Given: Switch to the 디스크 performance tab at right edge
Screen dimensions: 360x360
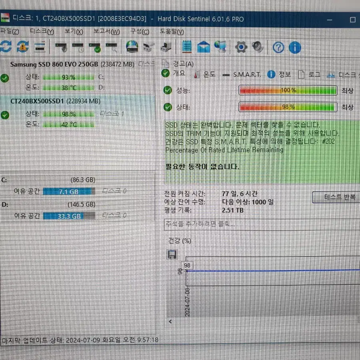Looking at the screenshot, I should (x=343, y=75).
